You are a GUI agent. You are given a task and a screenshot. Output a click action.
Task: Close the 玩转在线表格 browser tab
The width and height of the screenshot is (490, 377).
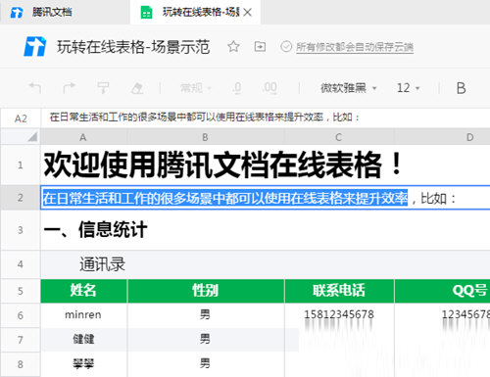[x=248, y=13]
